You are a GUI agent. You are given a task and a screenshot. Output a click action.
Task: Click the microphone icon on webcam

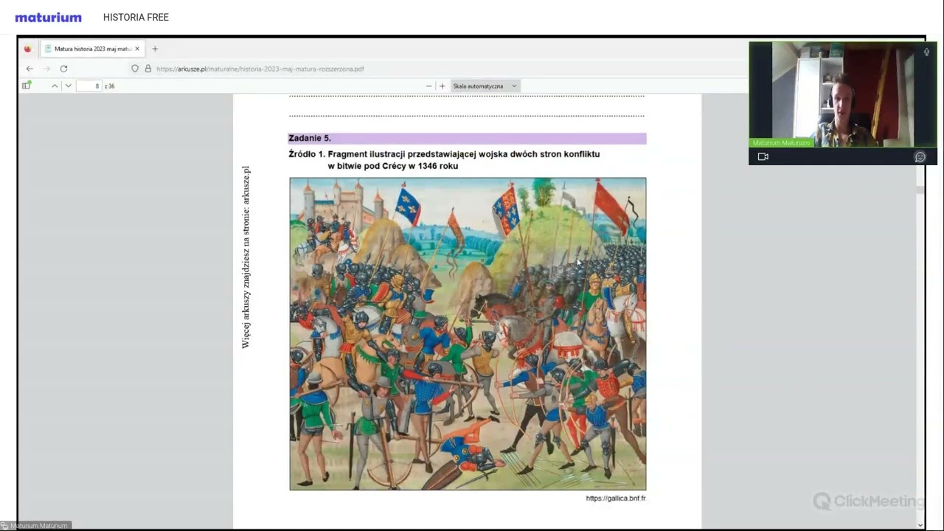(x=927, y=52)
